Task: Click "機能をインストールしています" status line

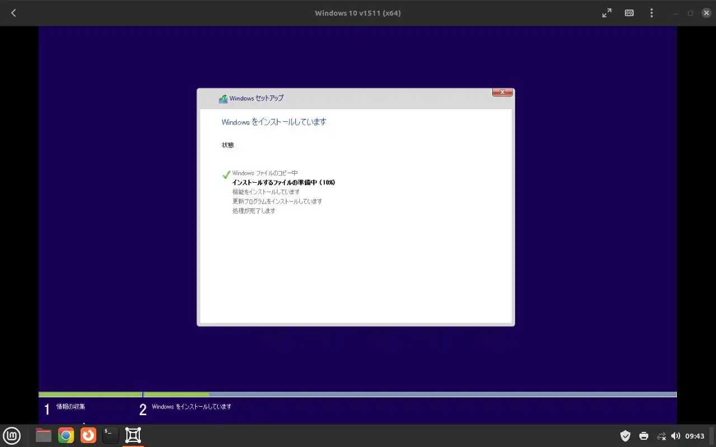Action: [x=266, y=192]
